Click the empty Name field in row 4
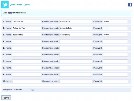The image size is (134, 101). click(27, 41)
